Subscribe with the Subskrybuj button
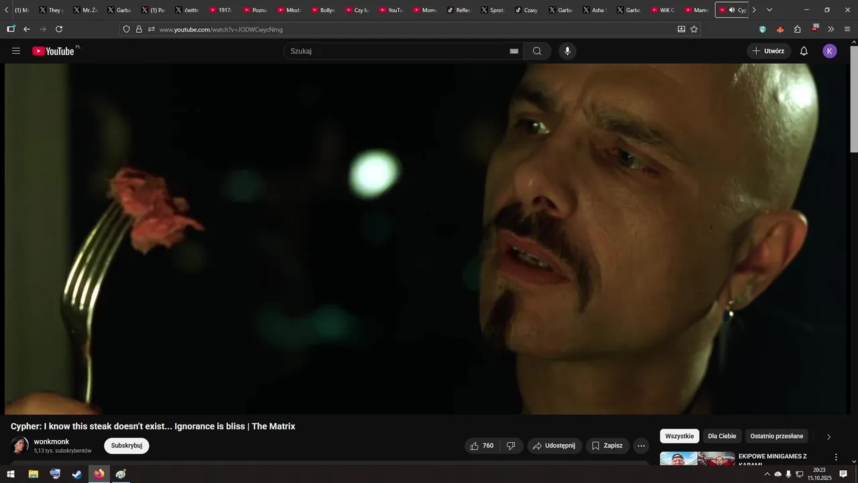Image resolution: width=858 pixels, height=483 pixels. (x=127, y=446)
